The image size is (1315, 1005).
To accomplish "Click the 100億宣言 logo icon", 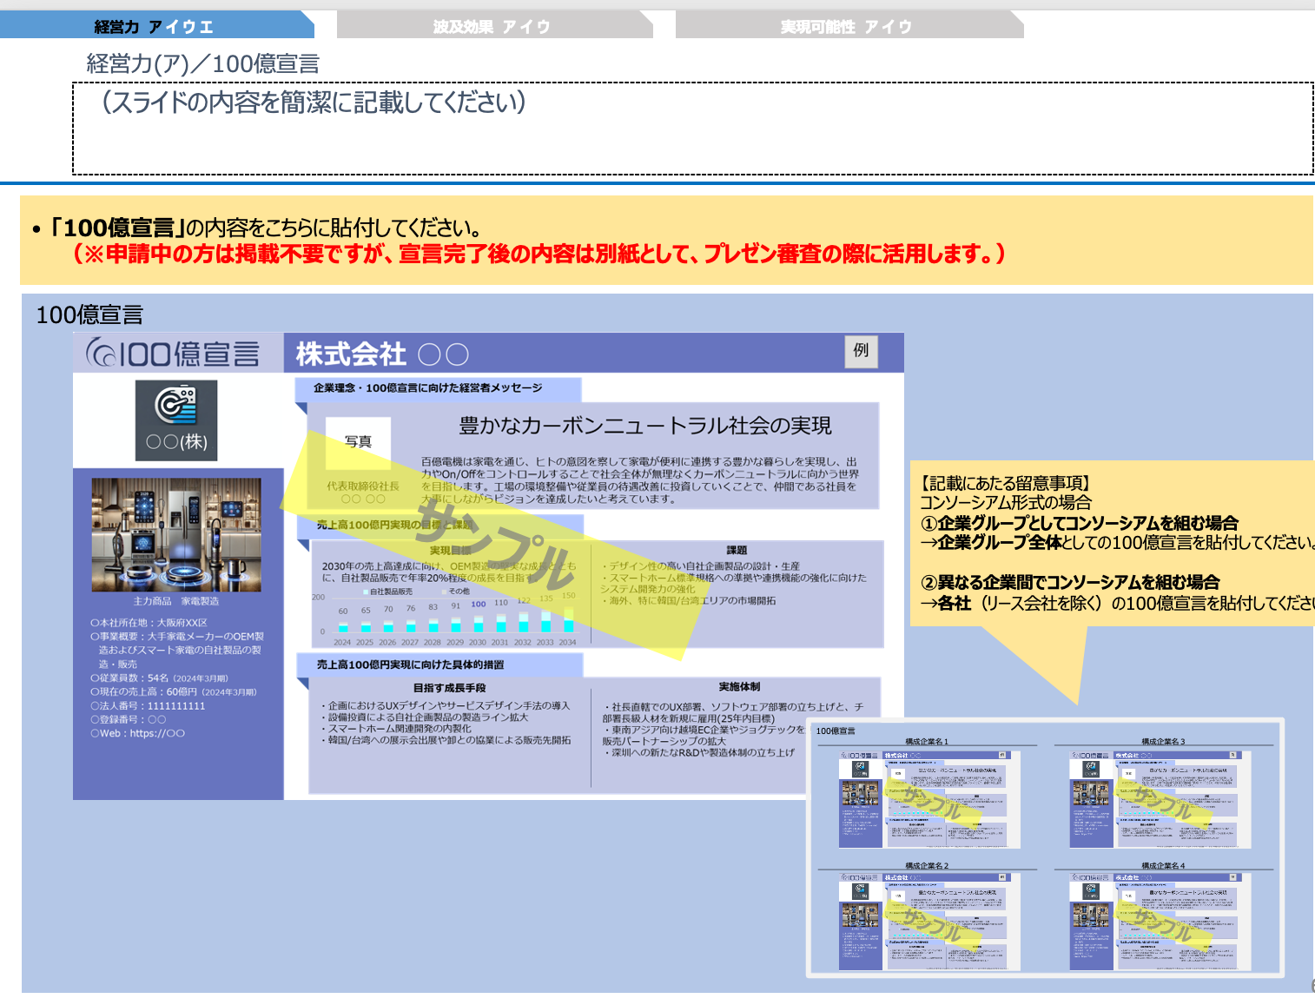I will point(174,352).
